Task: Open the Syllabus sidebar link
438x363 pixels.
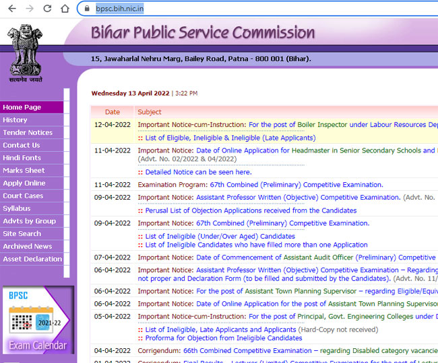Action: [x=17, y=208]
